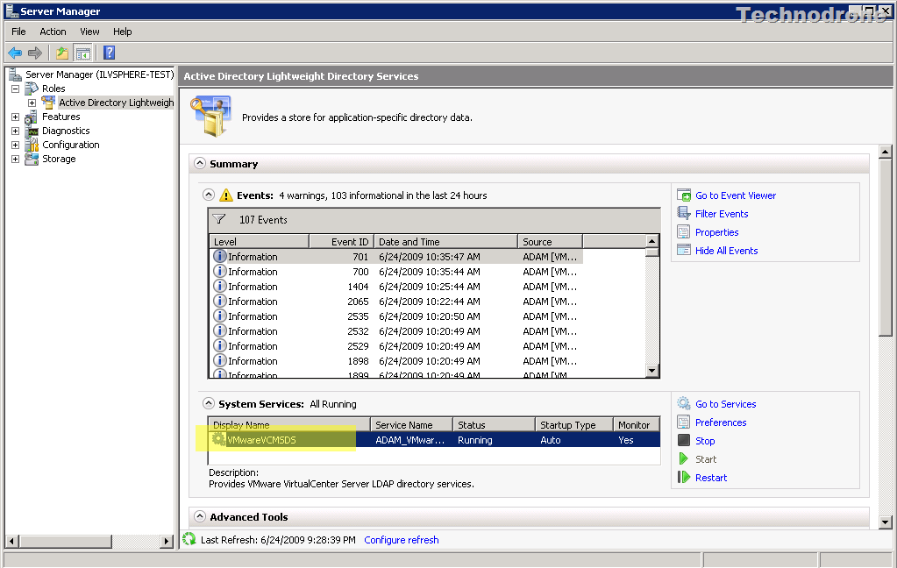
Task: Click the Filter Events icon
Action: pos(684,213)
